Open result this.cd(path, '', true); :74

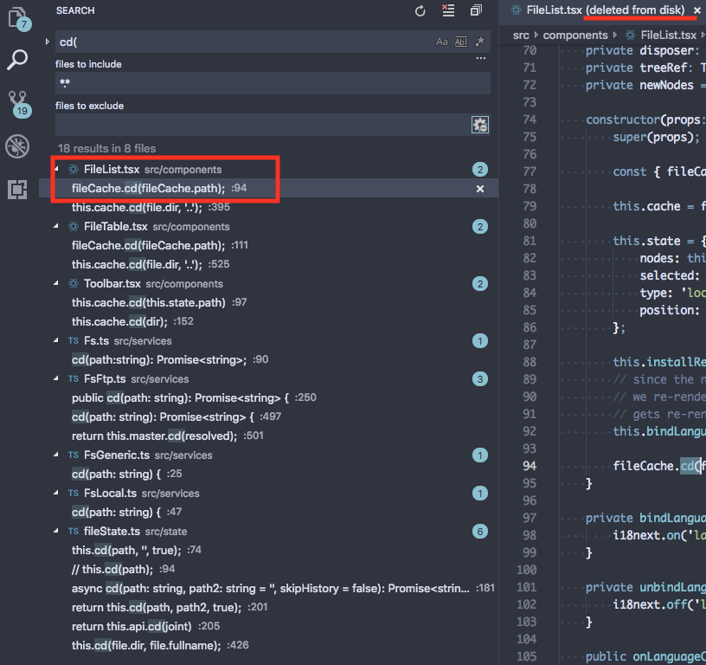[269, 550]
